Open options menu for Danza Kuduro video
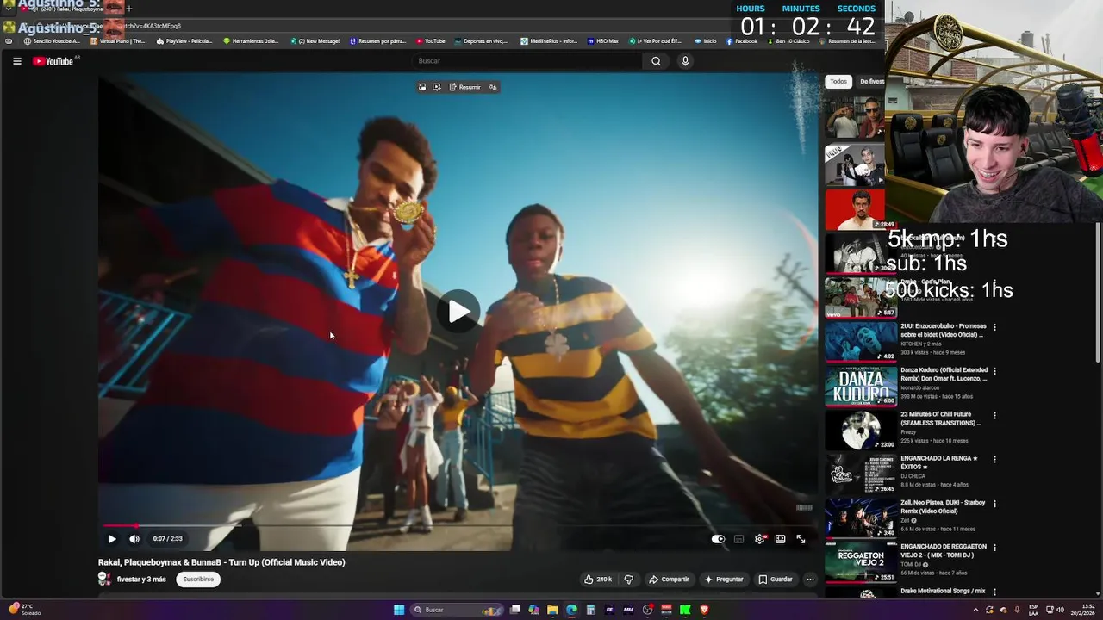The image size is (1103, 620). tap(994, 371)
